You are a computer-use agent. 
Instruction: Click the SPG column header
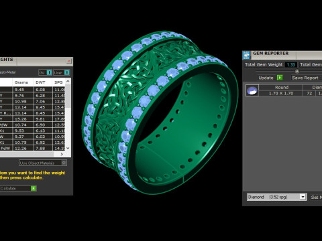[58, 82]
